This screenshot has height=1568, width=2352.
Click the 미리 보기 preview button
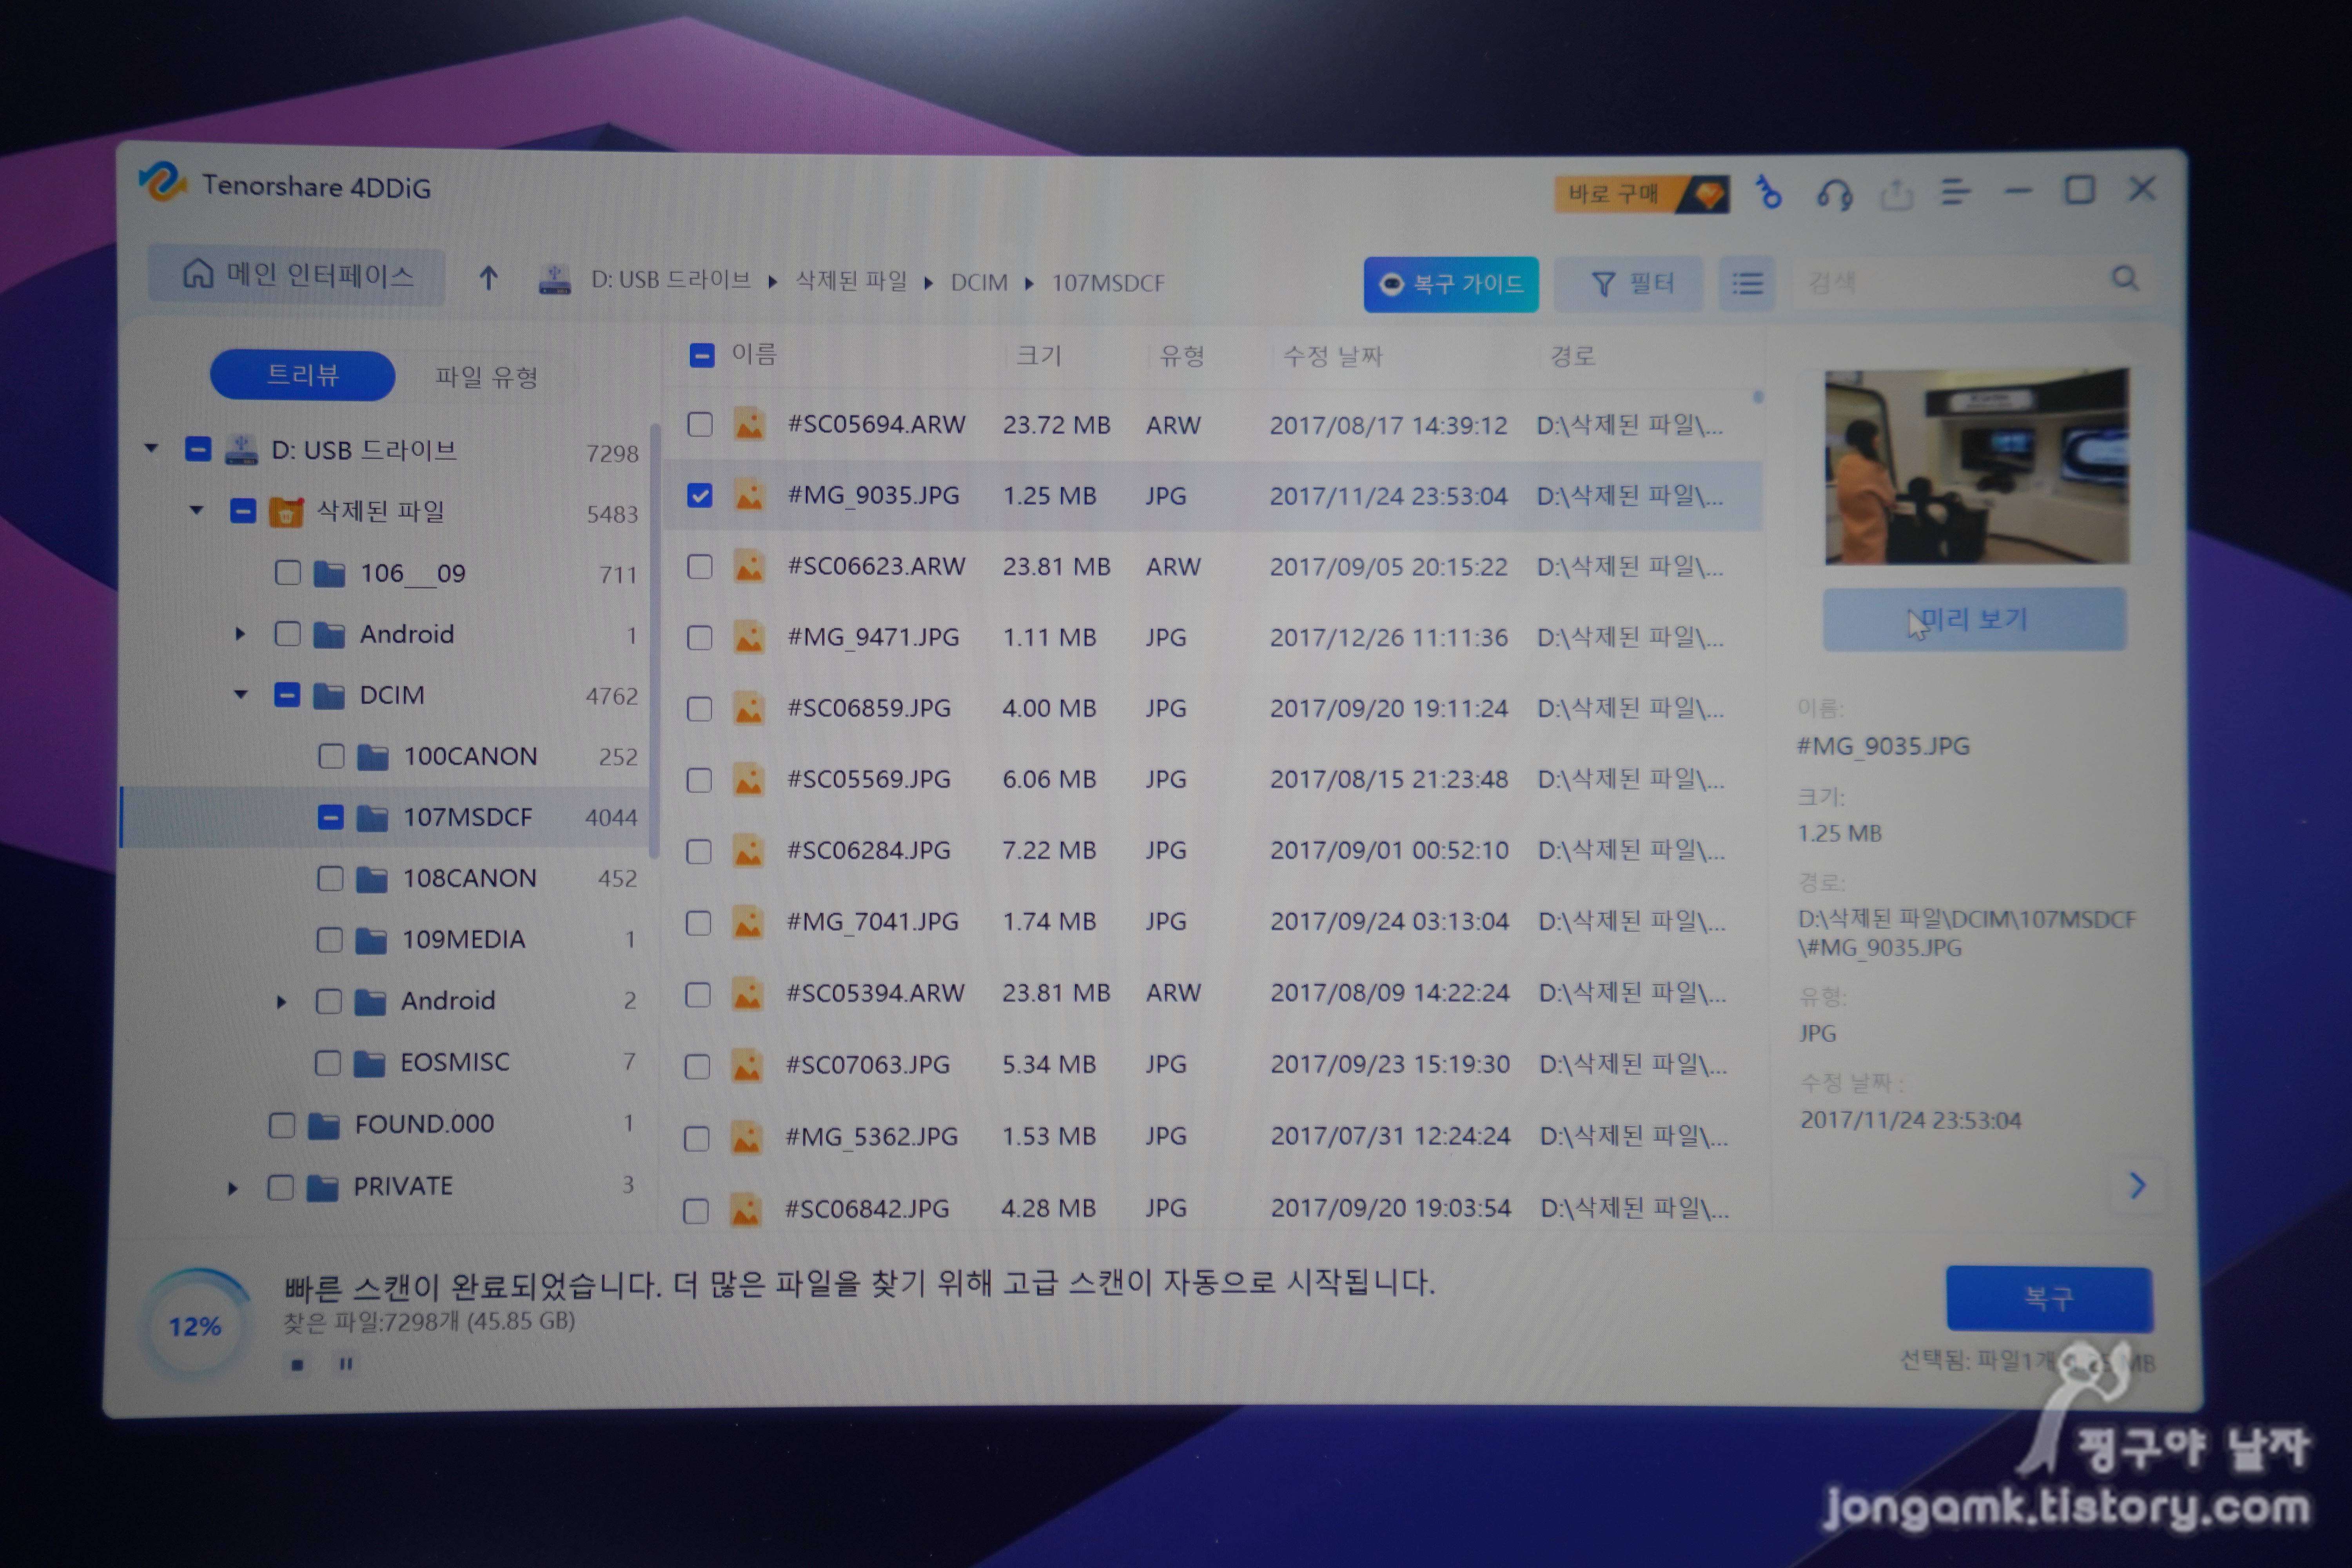pyautogui.click(x=1974, y=620)
